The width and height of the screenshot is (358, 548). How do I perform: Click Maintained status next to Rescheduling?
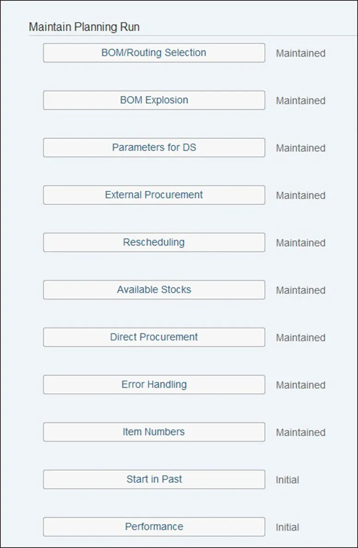coord(300,243)
